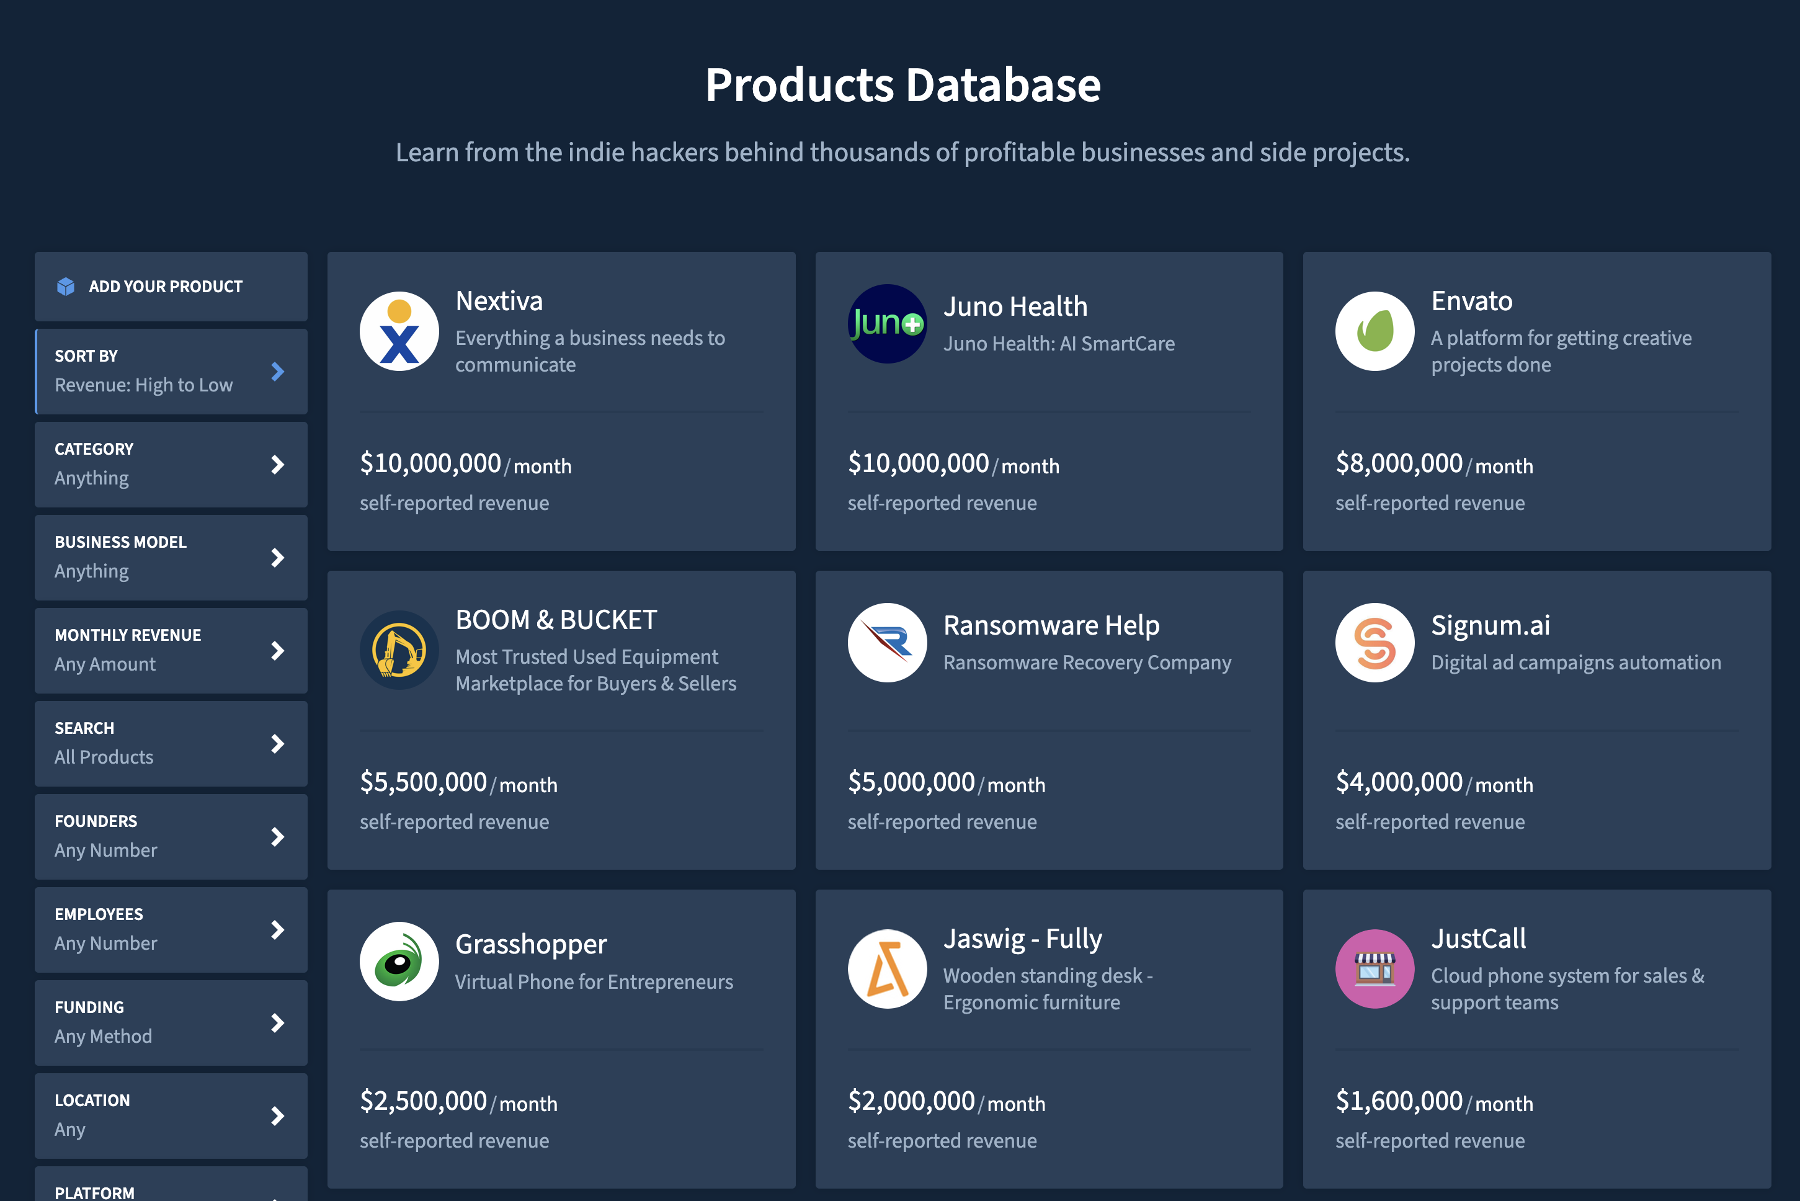The image size is (1800, 1201).
Task: Expand the Location filter chevron
Action: [x=278, y=1116]
